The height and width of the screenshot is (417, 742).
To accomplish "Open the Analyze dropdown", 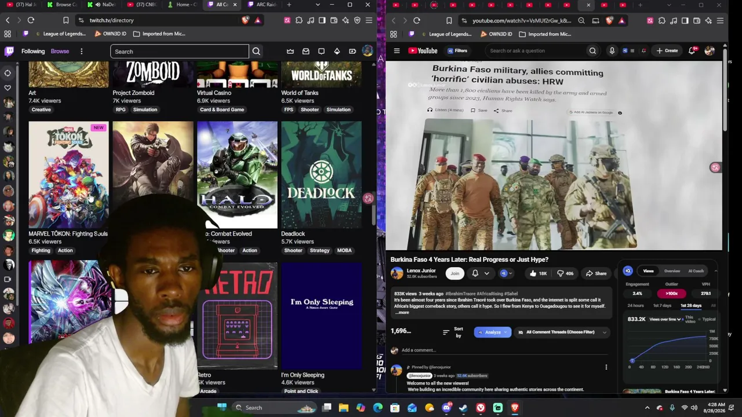I will 493,332.
